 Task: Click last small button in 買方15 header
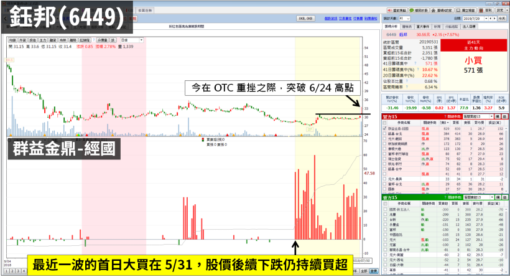pyautogui.click(x=504, y=116)
